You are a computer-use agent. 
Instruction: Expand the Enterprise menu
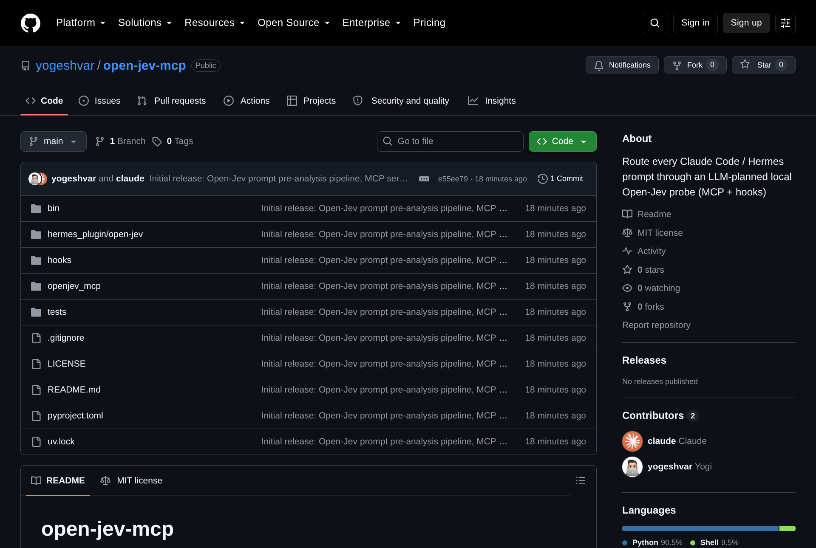[371, 23]
